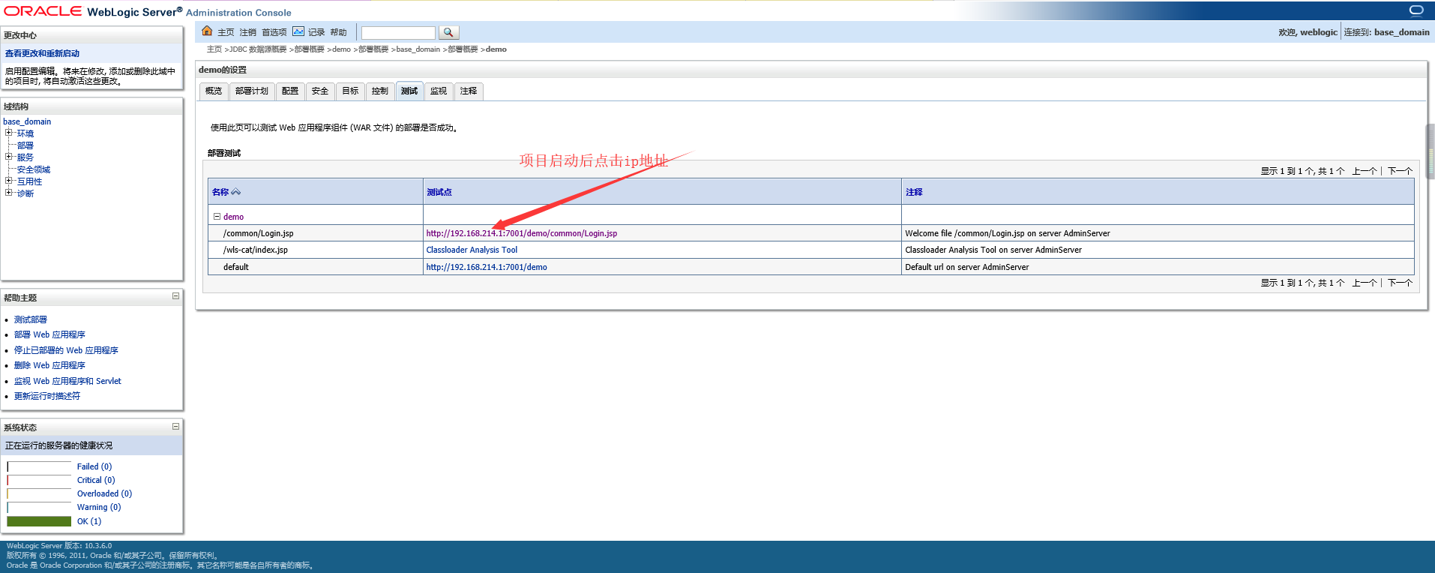Click the record chart icon beside 记录
1435x573 pixels.
coord(298,31)
